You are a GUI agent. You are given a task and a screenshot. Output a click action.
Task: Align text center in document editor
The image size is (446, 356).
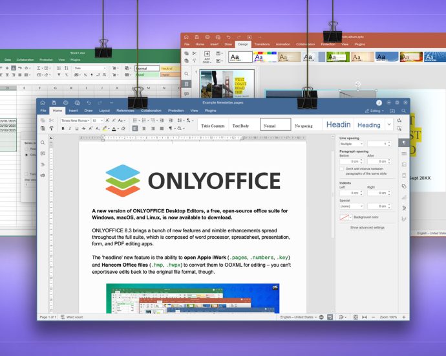click(x=144, y=128)
